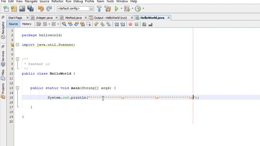Open the Navigate menu
Viewport: 260px width, 146px height.
point(31,1)
